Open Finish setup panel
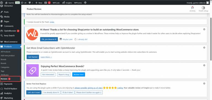 [203, 9]
